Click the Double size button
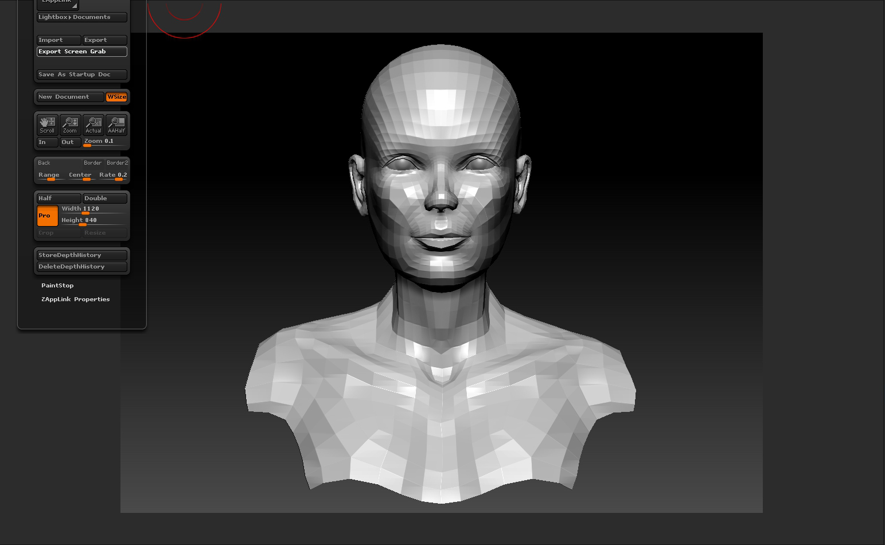The image size is (885, 545). point(105,198)
